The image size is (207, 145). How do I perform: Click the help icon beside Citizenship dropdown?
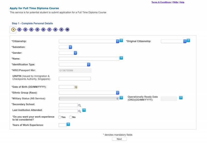click(x=121, y=41)
